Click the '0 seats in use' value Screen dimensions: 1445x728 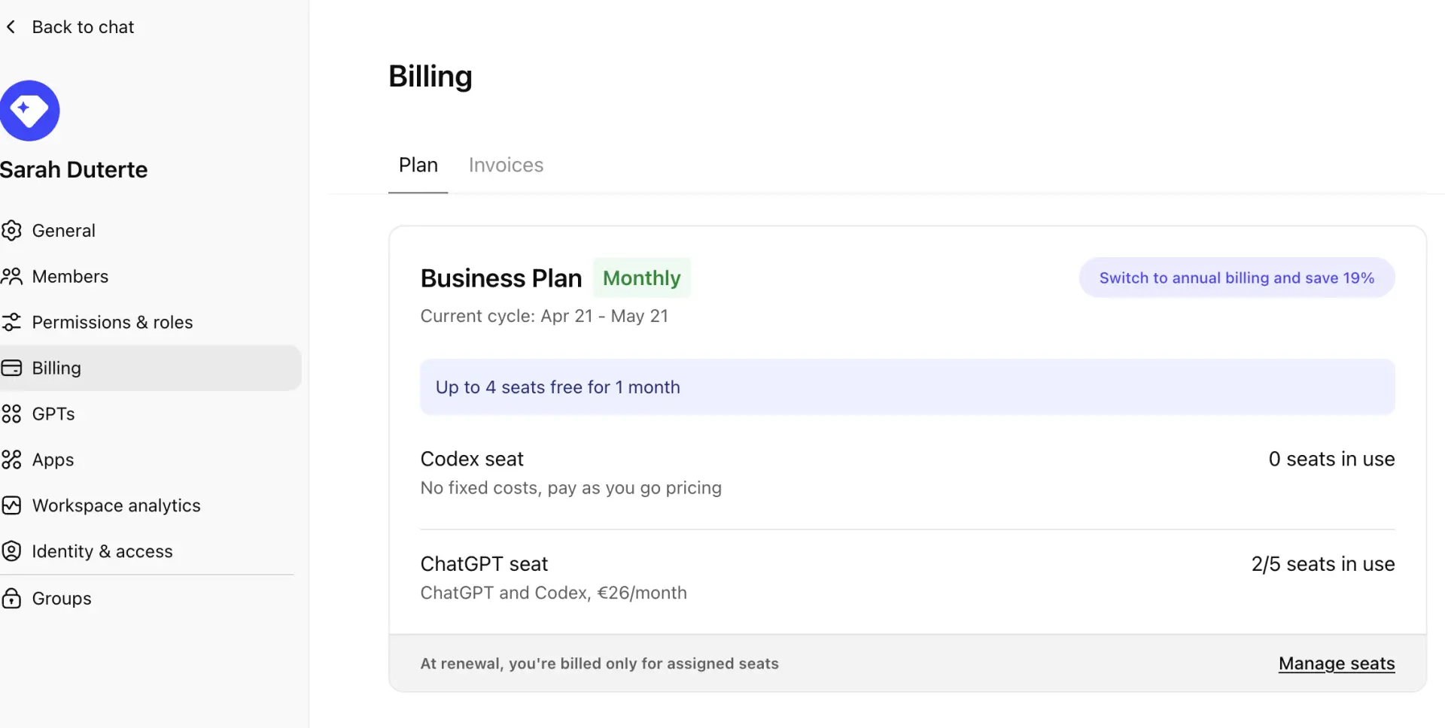pyautogui.click(x=1331, y=459)
